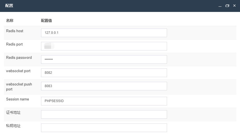Click the Session name label
Viewport: 240px width, 134px height.
(x=17, y=99)
